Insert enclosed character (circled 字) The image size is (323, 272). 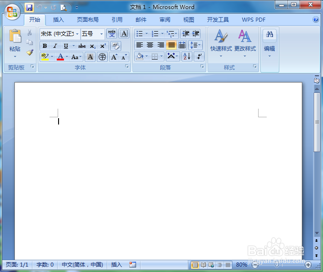click(102, 57)
